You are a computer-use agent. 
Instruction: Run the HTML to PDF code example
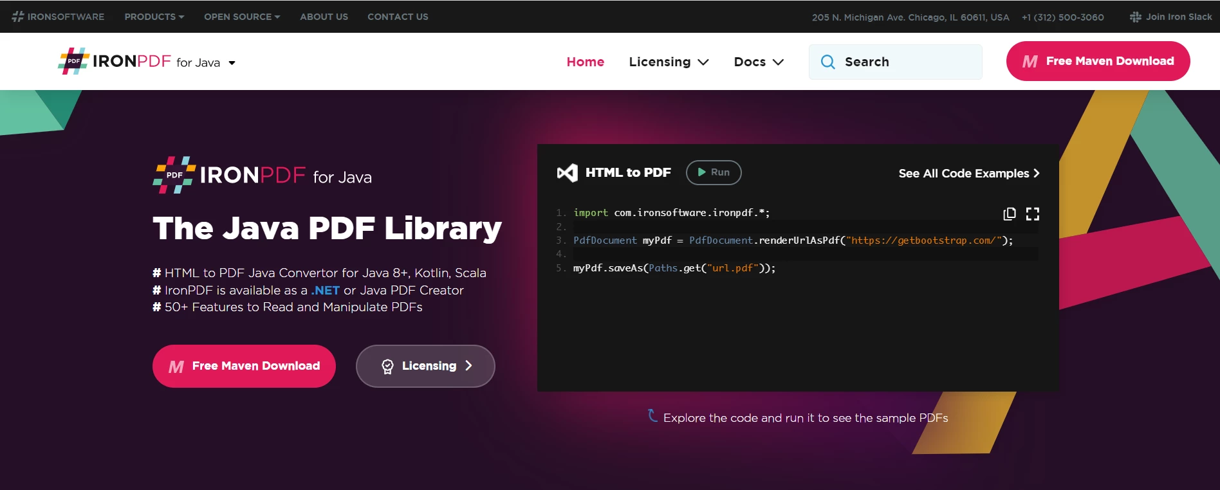(x=714, y=172)
